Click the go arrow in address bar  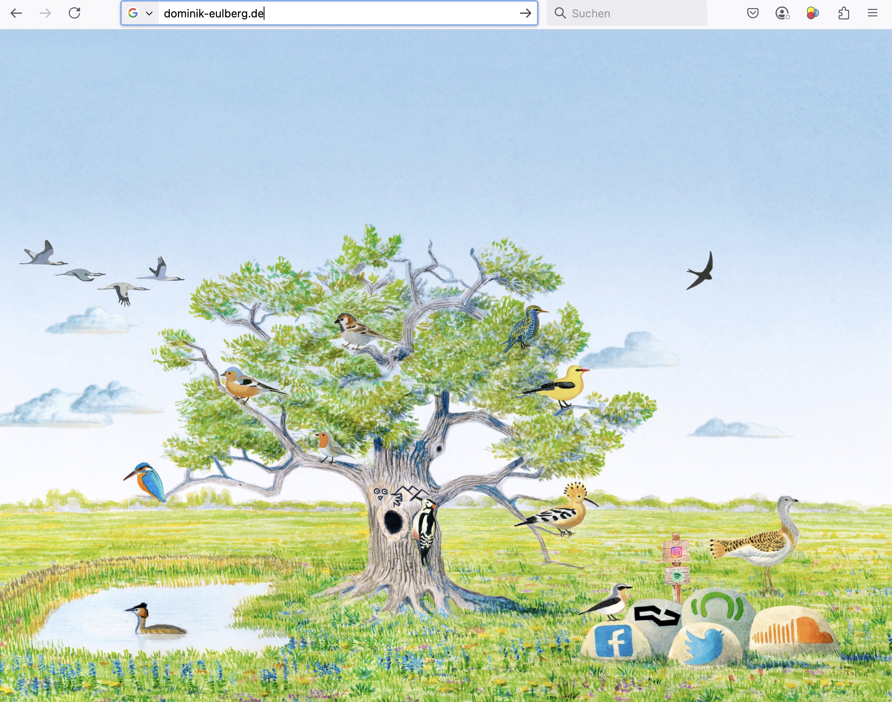525,13
